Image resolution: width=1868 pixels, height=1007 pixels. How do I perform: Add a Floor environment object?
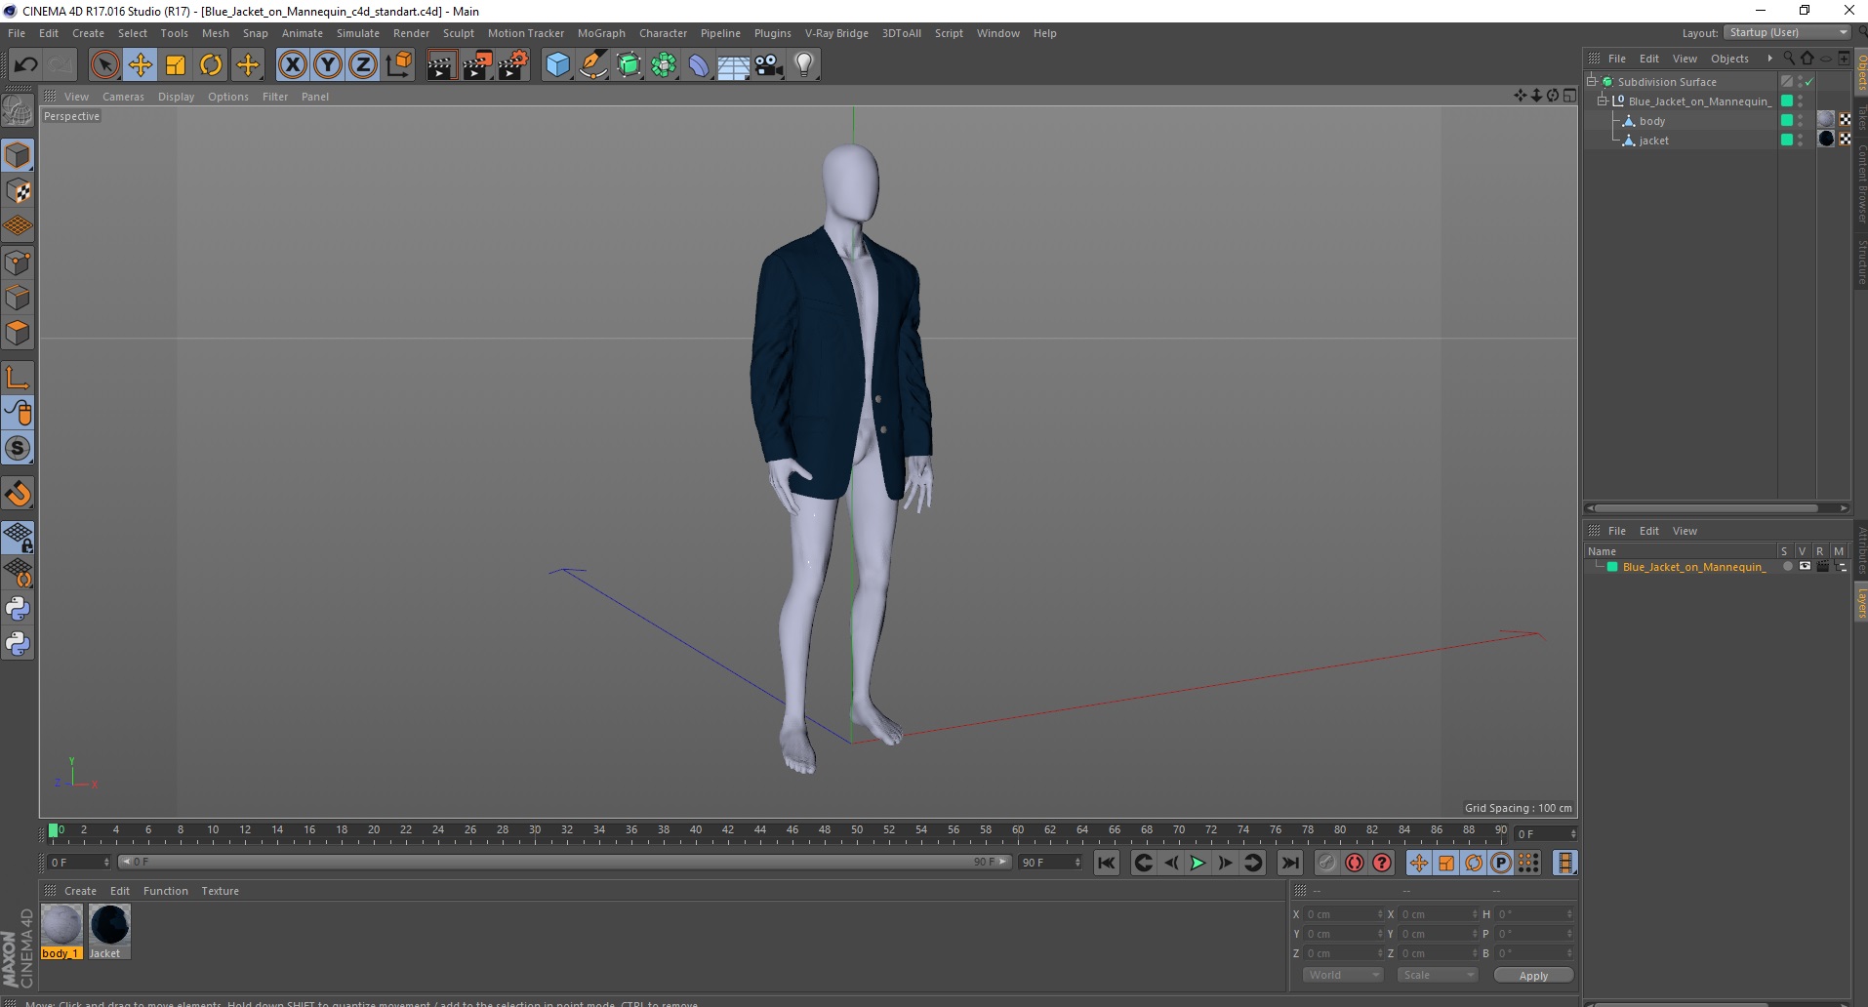point(734,65)
